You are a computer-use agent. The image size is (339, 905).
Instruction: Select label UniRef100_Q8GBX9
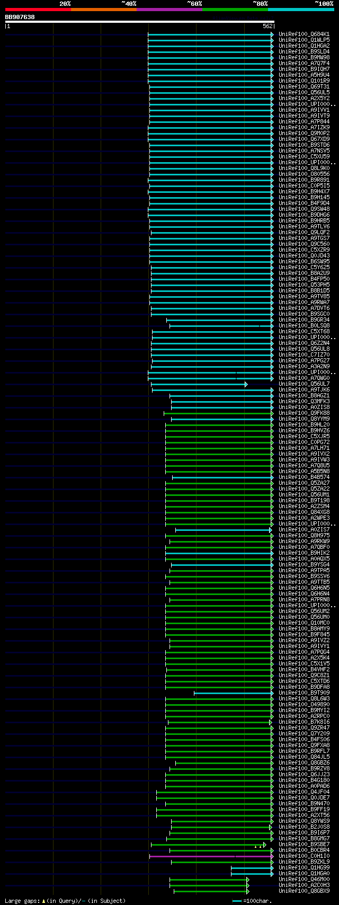click(304, 891)
